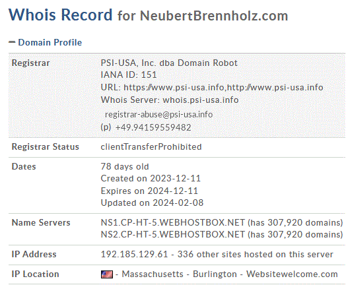
Task: Click the whois.psi-usa.info server text
Action: coord(201,100)
